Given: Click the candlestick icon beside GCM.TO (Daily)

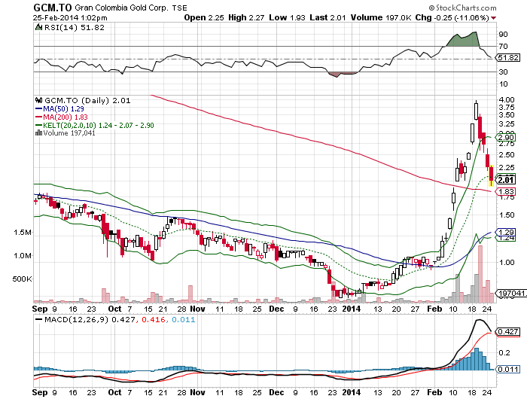Looking at the screenshot, I should point(38,100).
